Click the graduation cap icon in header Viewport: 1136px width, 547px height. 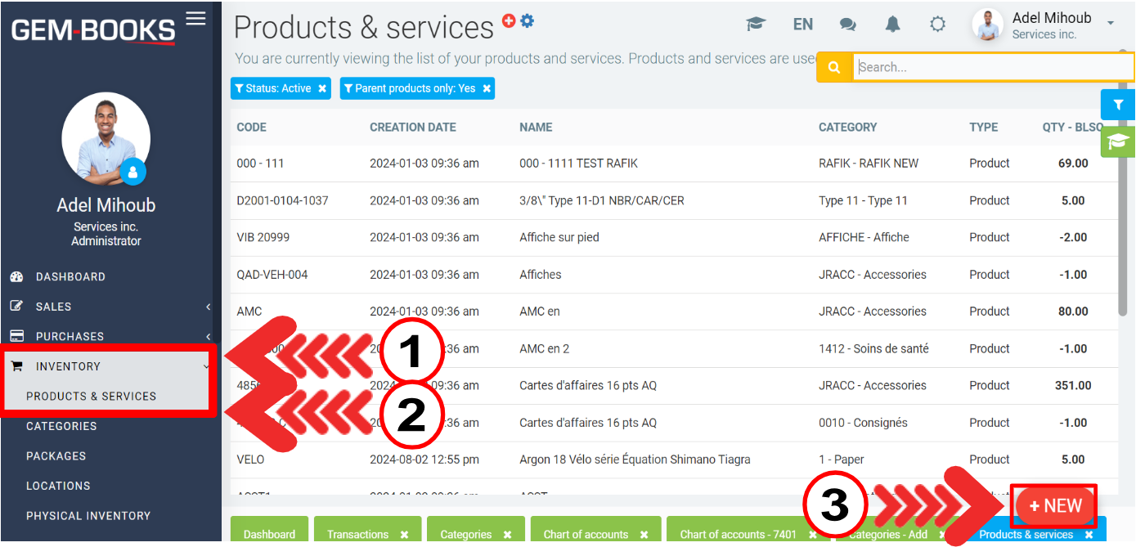[x=756, y=25]
